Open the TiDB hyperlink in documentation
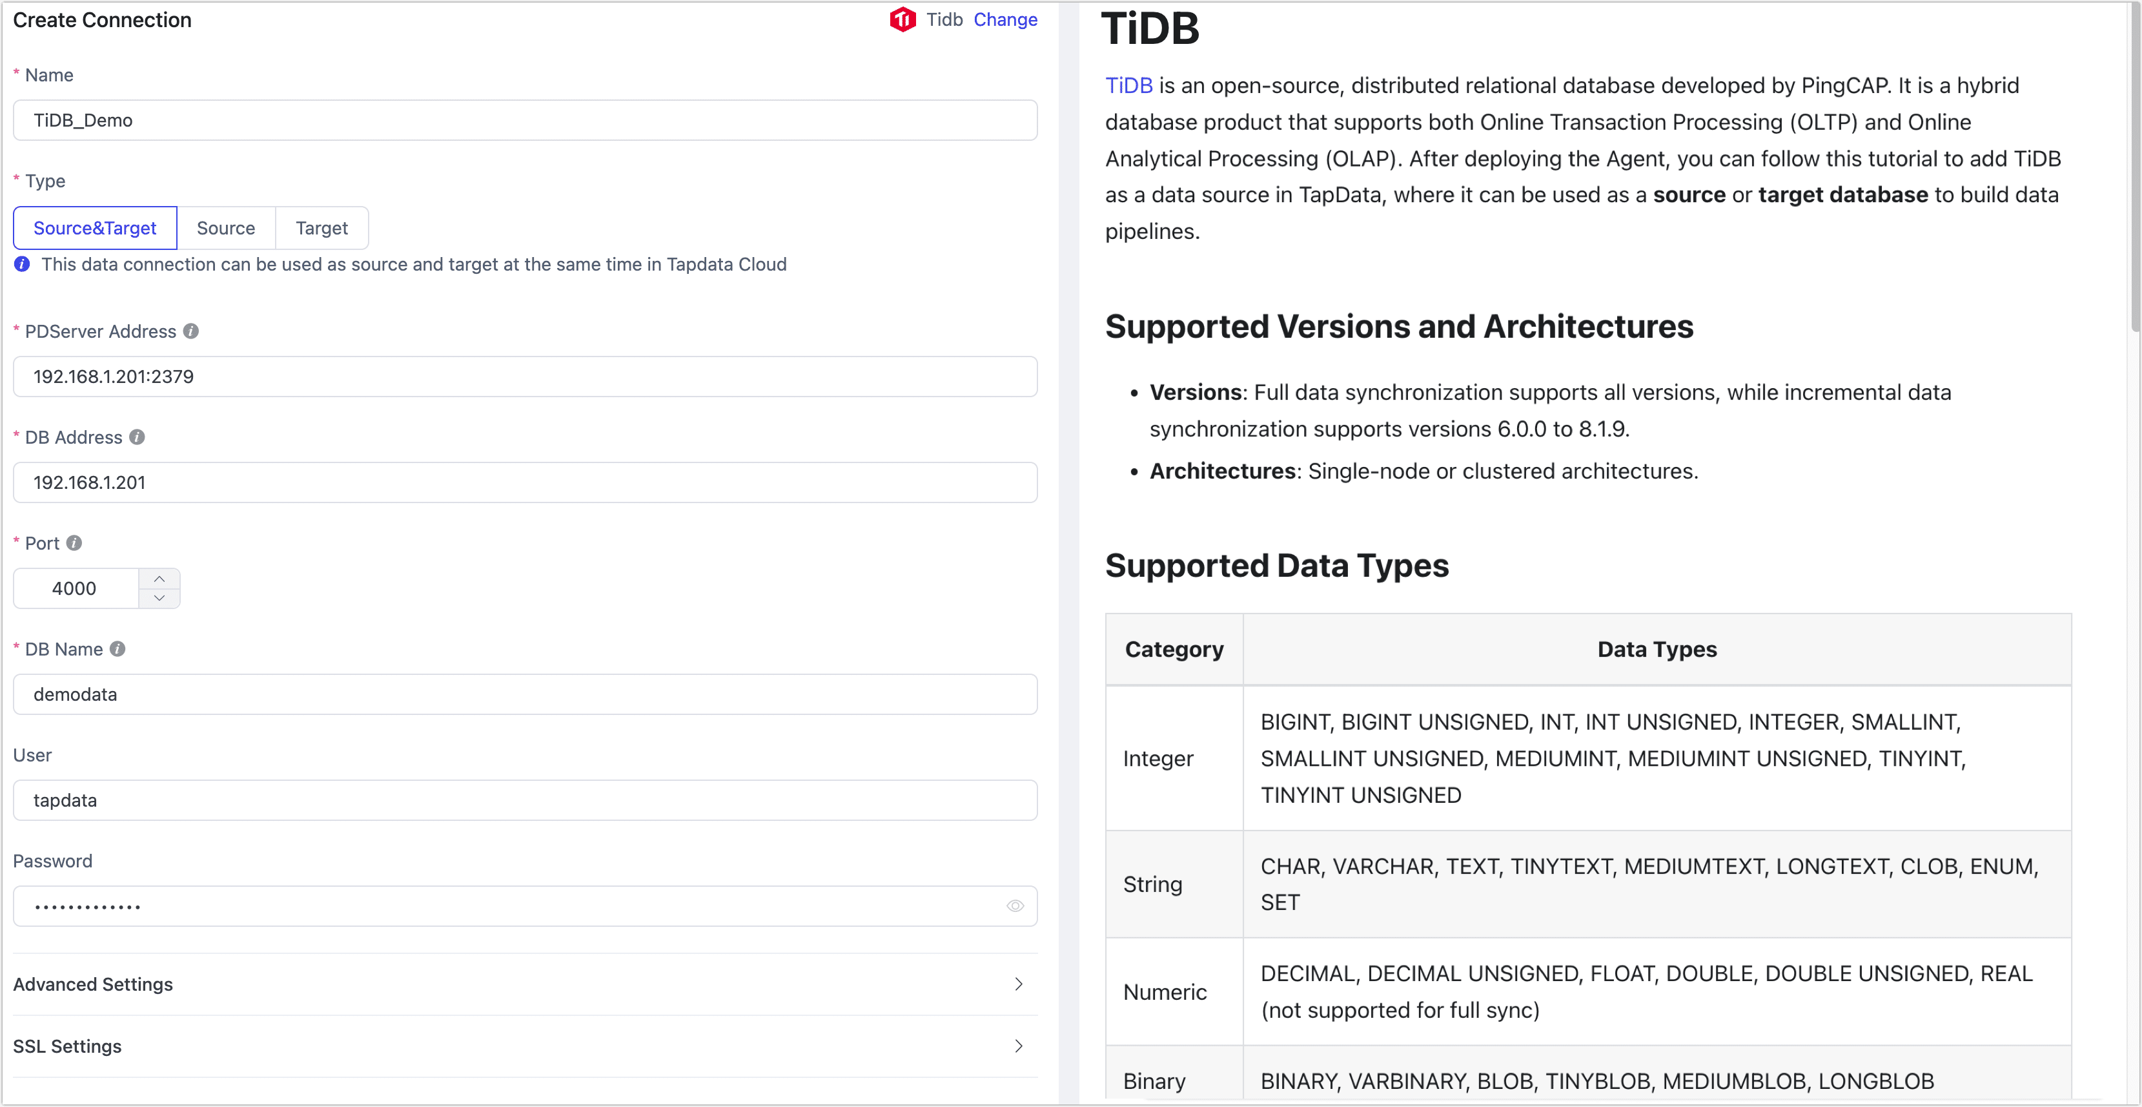This screenshot has height=1107, width=2142. point(1128,86)
